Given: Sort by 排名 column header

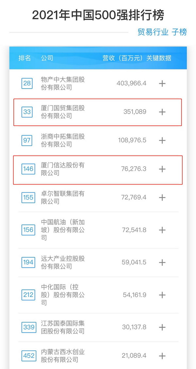Looking at the screenshot, I should [x=25, y=58].
